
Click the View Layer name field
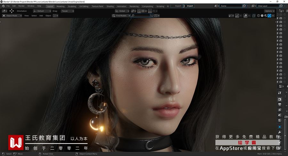point(268,6)
